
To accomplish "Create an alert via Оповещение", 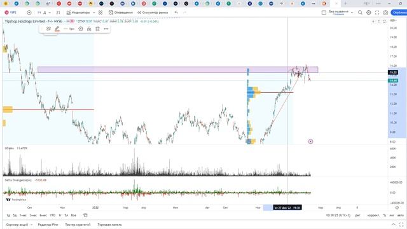I will pyautogui.click(x=120, y=13).
